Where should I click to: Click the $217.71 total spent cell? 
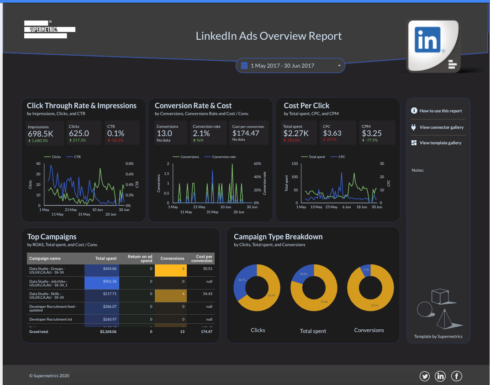click(102, 295)
